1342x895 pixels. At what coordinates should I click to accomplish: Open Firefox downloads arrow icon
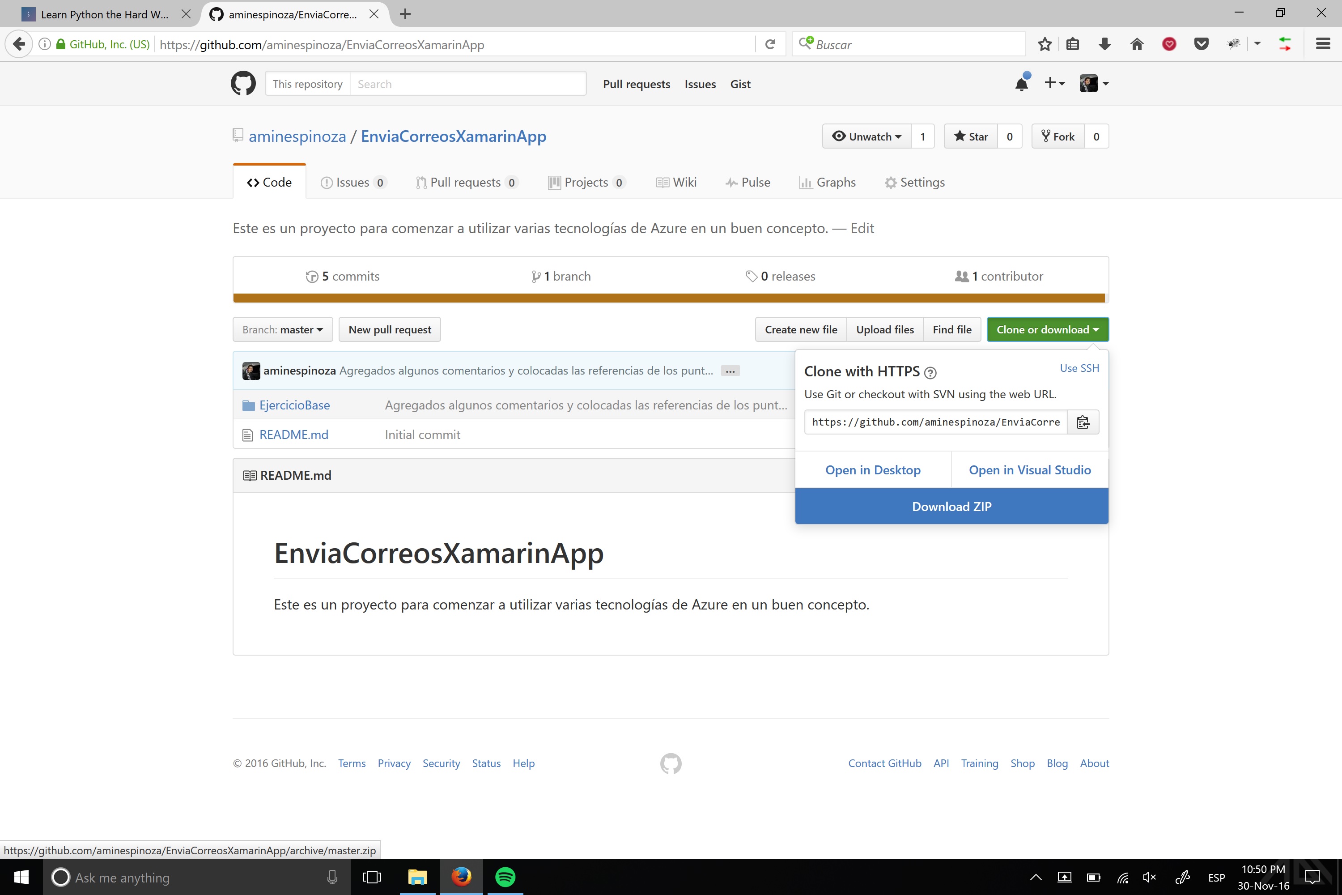pos(1104,44)
